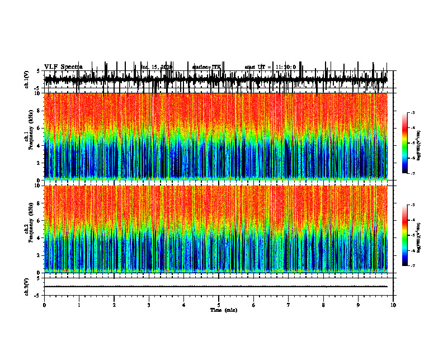Click the "5" tick on ch.1(V) axis
The image size is (443, 342).
pyautogui.click(x=38, y=71)
